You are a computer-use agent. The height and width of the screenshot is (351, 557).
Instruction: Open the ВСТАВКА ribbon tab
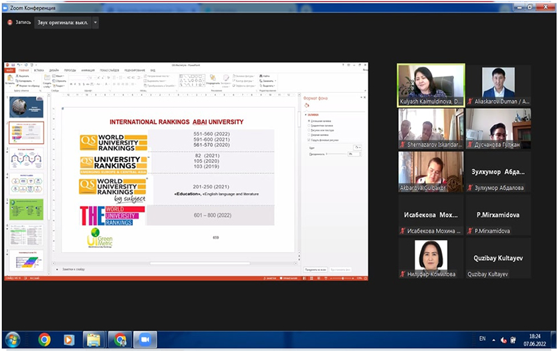tap(37, 70)
